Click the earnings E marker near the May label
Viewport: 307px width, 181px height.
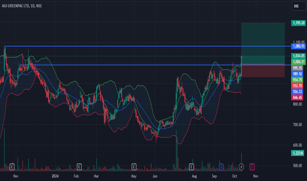pos(134,167)
